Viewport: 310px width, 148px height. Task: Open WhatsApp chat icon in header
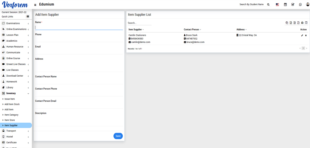[300, 5]
